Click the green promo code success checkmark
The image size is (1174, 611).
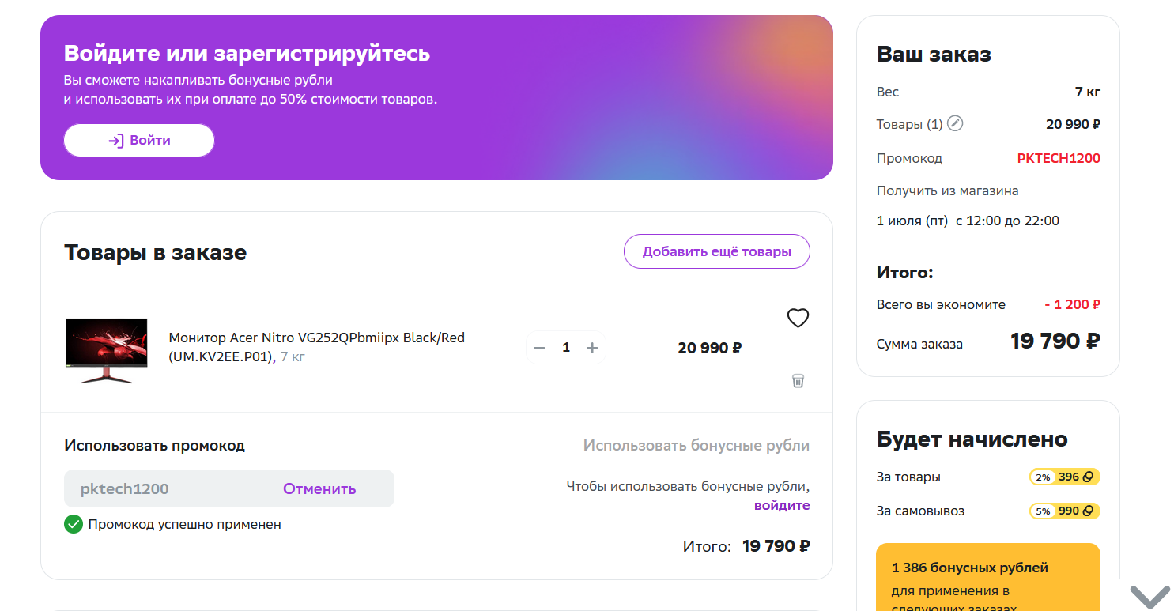coord(74,524)
